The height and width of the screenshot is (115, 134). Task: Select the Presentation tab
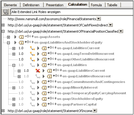[55, 5]
